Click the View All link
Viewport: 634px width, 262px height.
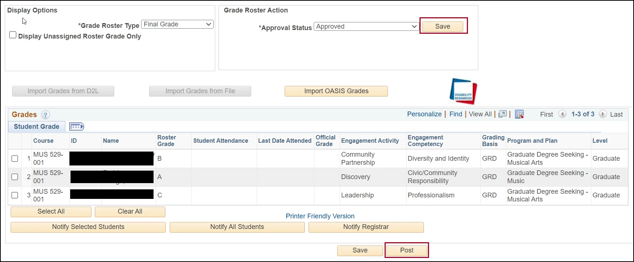point(480,114)
